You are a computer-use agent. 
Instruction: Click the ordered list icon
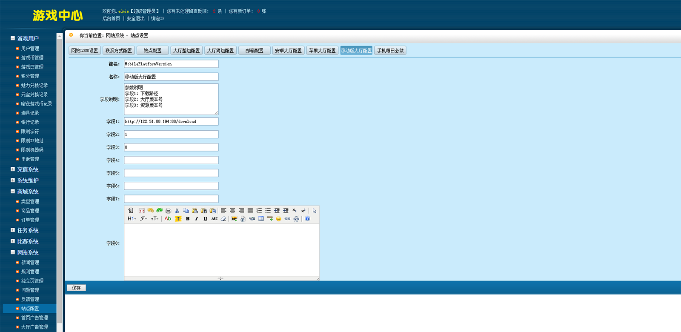tap(259, 211)
